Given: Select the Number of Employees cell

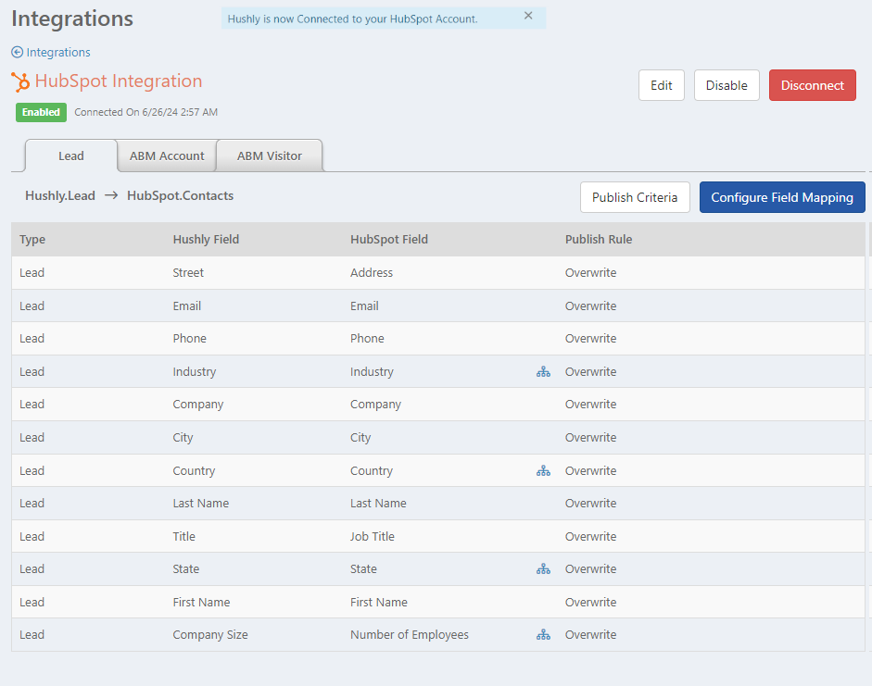Looking at the screenshot, I should click(x=410, y=635).
